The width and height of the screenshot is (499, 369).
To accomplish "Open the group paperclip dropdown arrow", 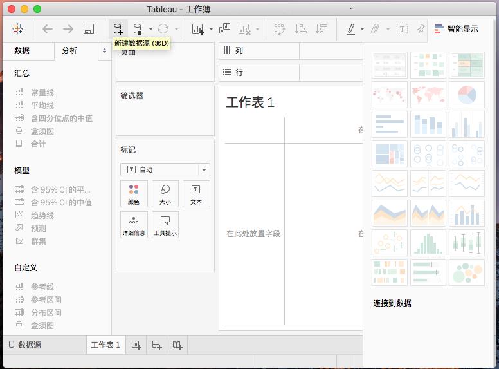I will coord(388,30).
